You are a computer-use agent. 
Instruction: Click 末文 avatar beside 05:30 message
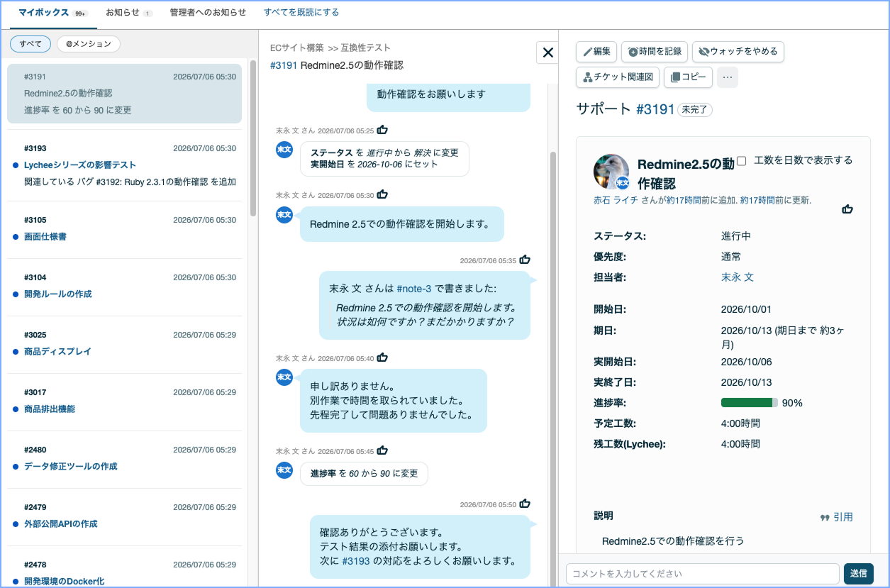pyautogui.click(x=284, y=214)
